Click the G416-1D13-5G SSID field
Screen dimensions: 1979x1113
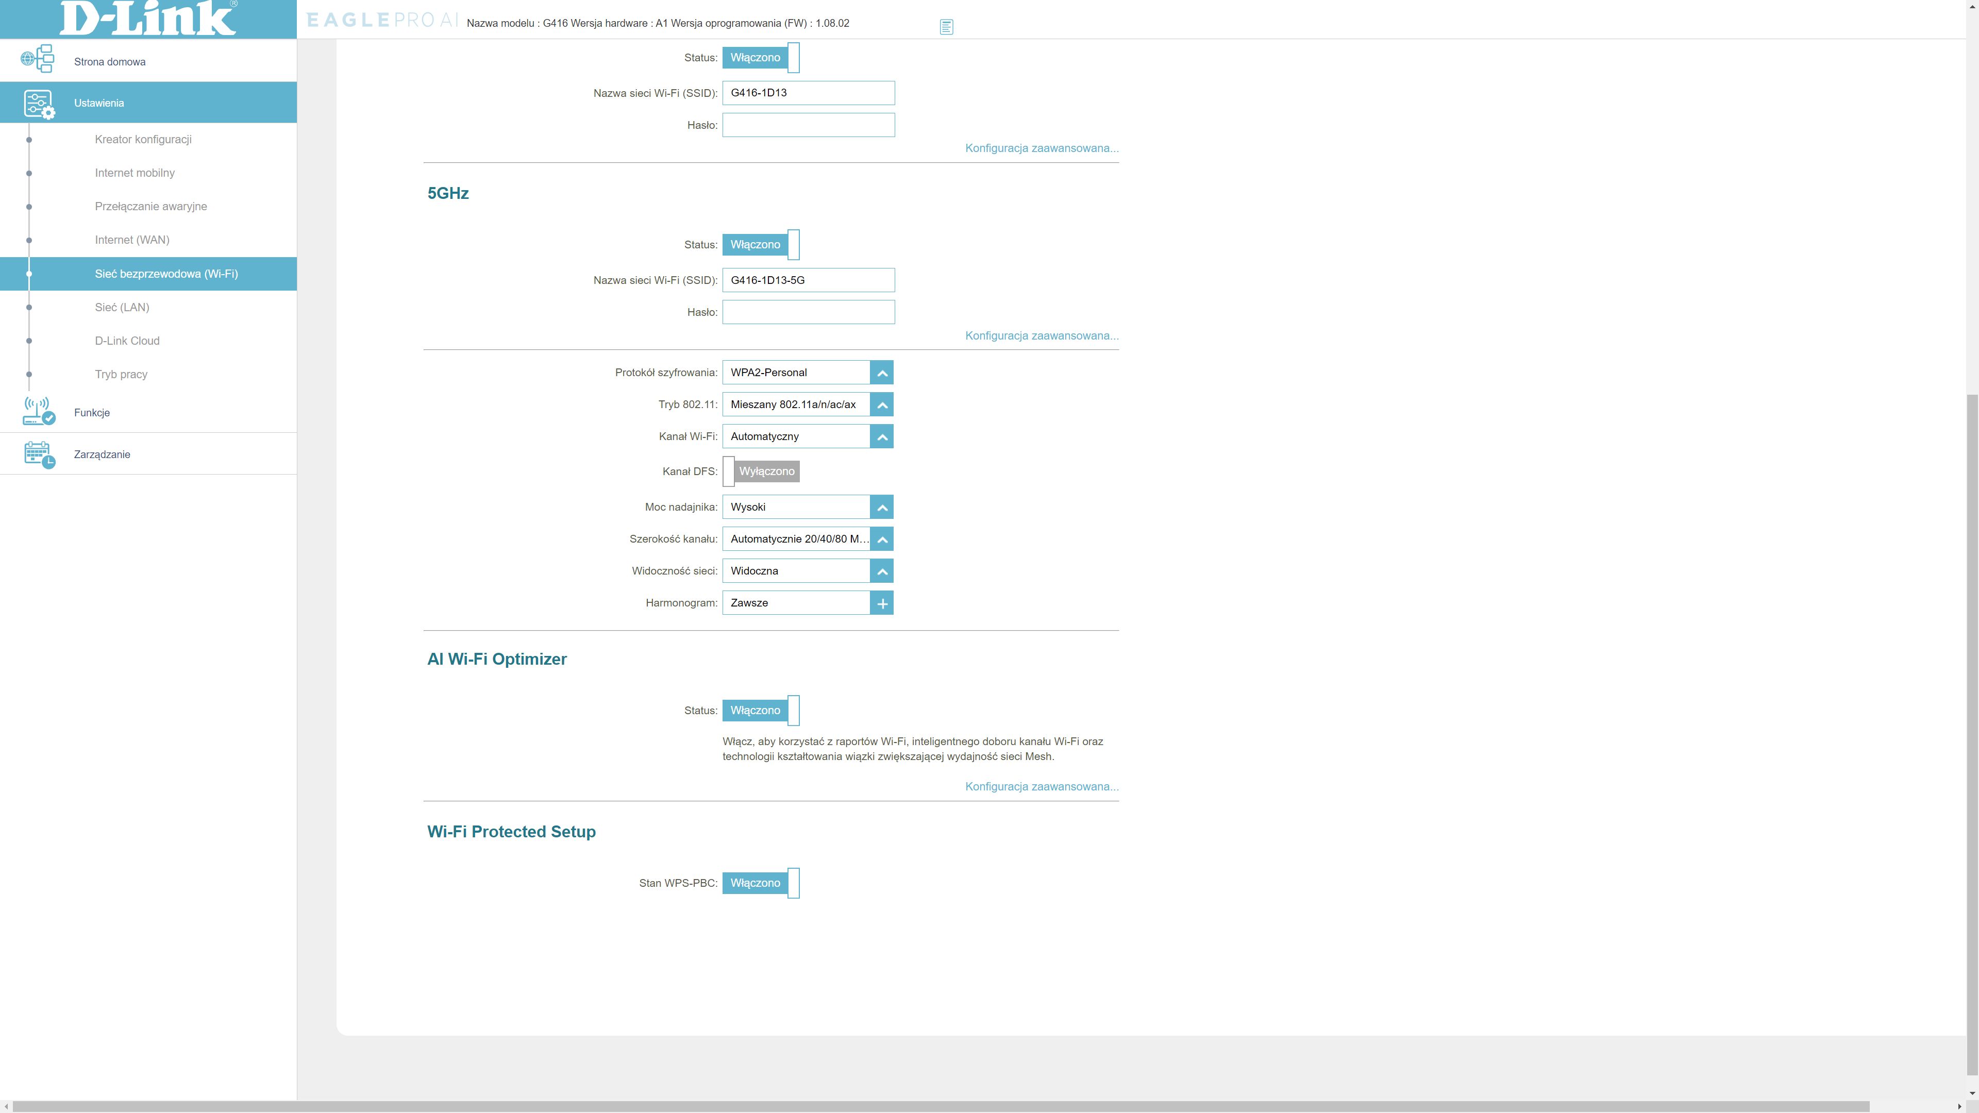pyautogui.click(x=808, y=280)
